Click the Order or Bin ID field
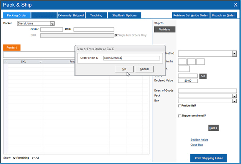The image size is (241, 164). 131,58
